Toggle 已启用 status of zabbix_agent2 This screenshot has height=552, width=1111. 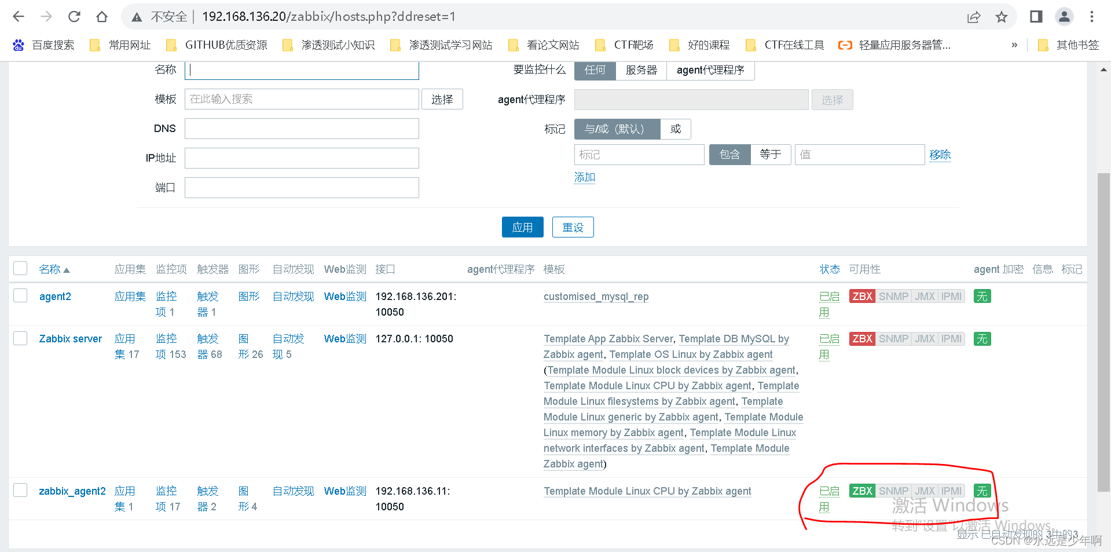pos(829,499)
